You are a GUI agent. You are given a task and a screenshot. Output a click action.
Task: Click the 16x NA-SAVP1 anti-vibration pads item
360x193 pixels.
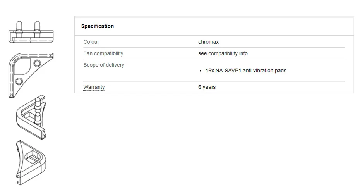coord(246,71)
